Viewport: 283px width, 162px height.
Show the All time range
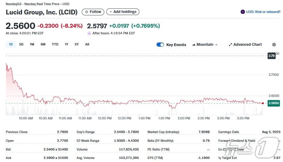[x=87, y=44]
